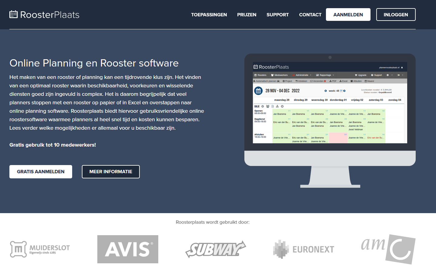Click the 'Online Planning en Rooster software' heading

click(94, 63)
